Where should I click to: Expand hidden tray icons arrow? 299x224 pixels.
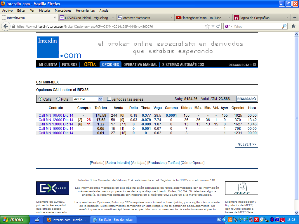click(225, 220)
